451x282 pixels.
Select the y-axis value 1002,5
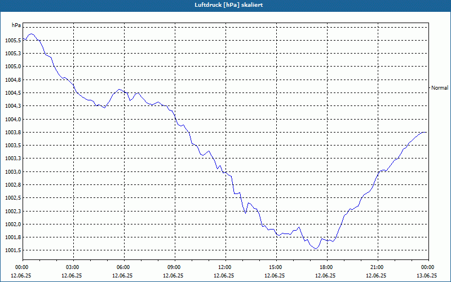point(13,198)
